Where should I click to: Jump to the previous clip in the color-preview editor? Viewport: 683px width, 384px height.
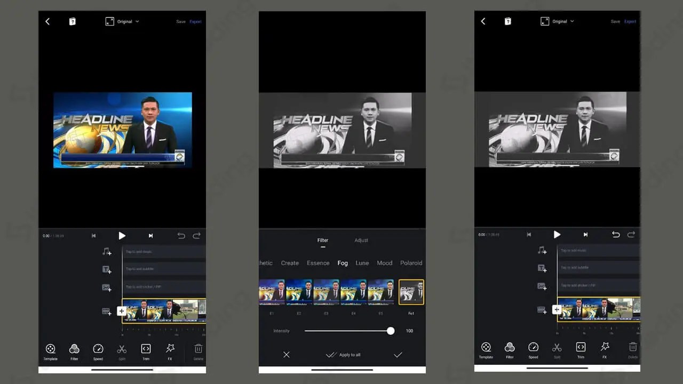point(94,236)
